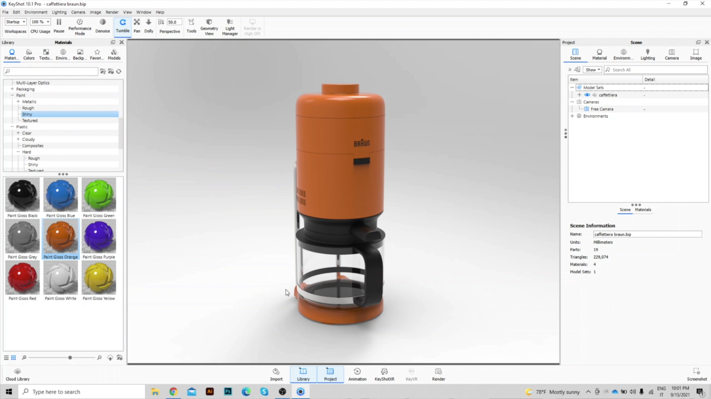Click the Pause render button
Viewport: 711px width, 399px height.
pyautogui.click(x=59, y=26)
